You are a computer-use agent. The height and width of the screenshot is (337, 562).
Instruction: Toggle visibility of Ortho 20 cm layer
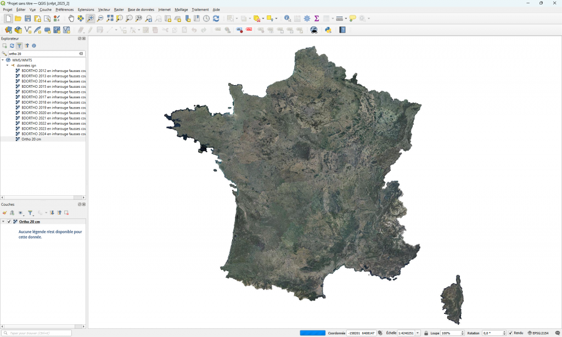tap(9, 221)
